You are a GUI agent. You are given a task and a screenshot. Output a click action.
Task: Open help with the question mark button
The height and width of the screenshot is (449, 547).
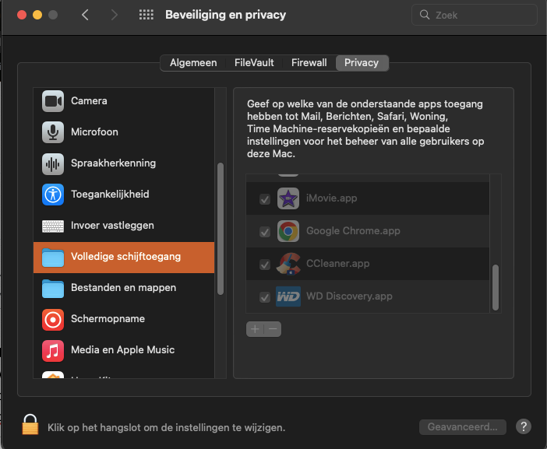point(524,426)
